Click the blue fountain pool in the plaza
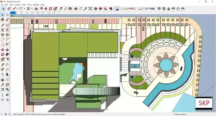 tap(166, 65)
